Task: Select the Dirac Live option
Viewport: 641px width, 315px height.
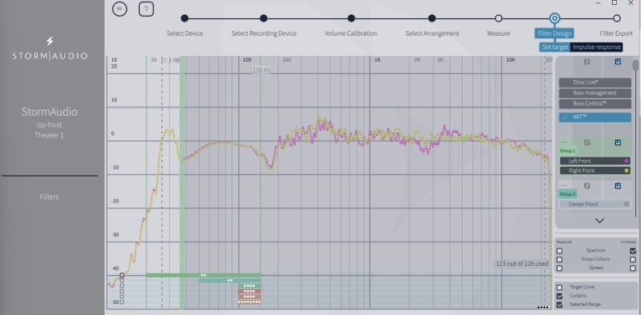Action: tap(595, 82)
